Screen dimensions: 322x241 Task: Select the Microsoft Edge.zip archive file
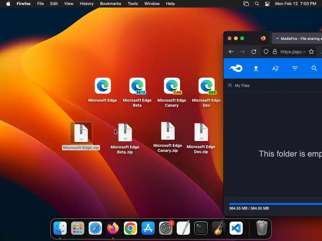click(x=81, y=133)
